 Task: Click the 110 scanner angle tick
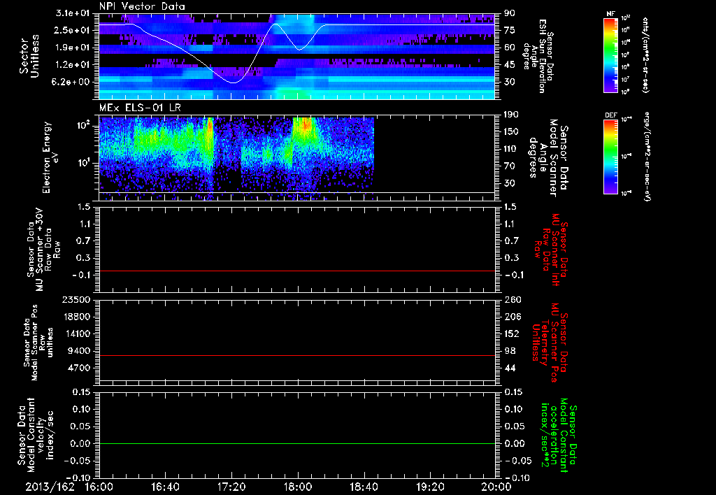(x=511, y=149)
